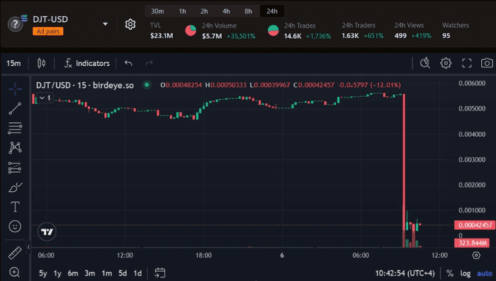Redo the chart action
496x281 pixels.
149,63
